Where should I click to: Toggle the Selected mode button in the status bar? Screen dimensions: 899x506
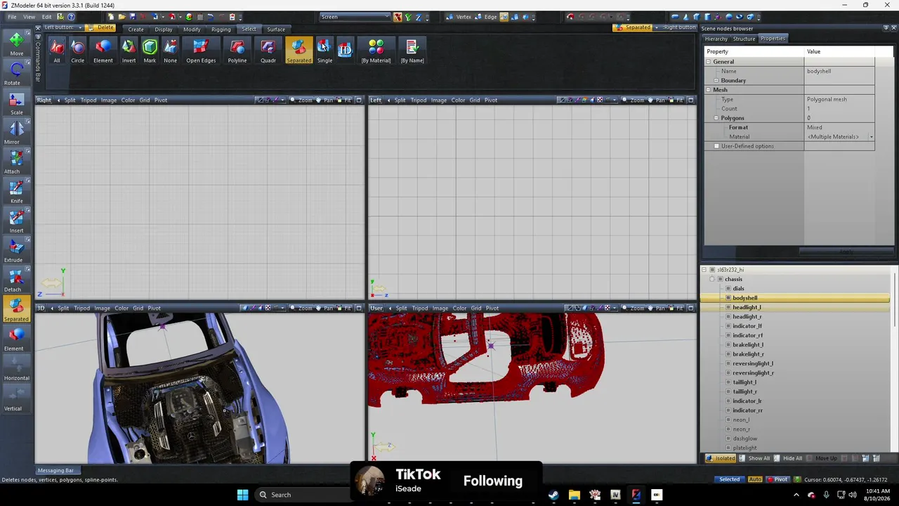tap(729, 479)
